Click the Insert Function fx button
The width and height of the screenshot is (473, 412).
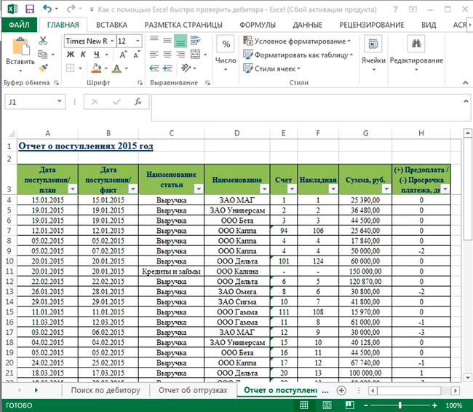click(138, 102)
